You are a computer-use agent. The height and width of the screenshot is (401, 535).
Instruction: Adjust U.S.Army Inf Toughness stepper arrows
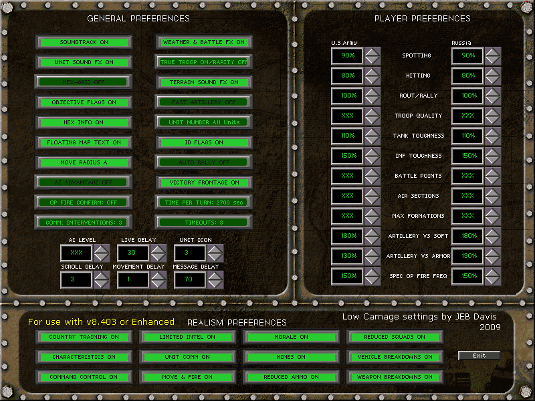coord(372,156)
